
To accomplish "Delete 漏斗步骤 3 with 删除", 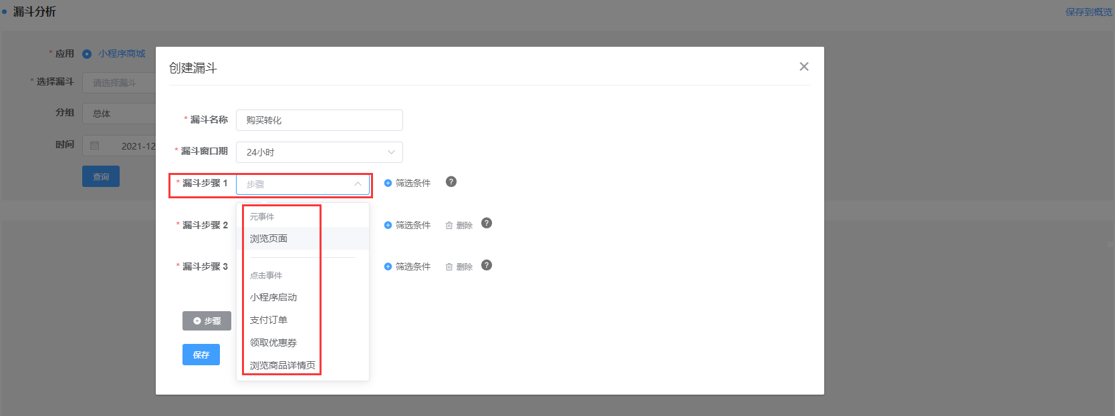I will click(459, 266).
